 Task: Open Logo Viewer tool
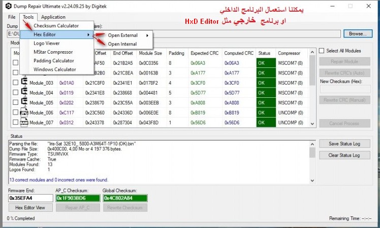tap(57, 43)
